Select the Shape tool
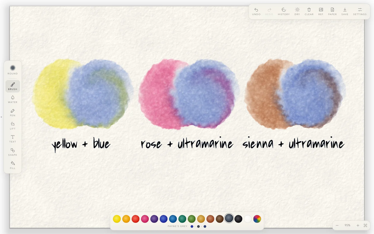374x234 pixels. (12, 152)
